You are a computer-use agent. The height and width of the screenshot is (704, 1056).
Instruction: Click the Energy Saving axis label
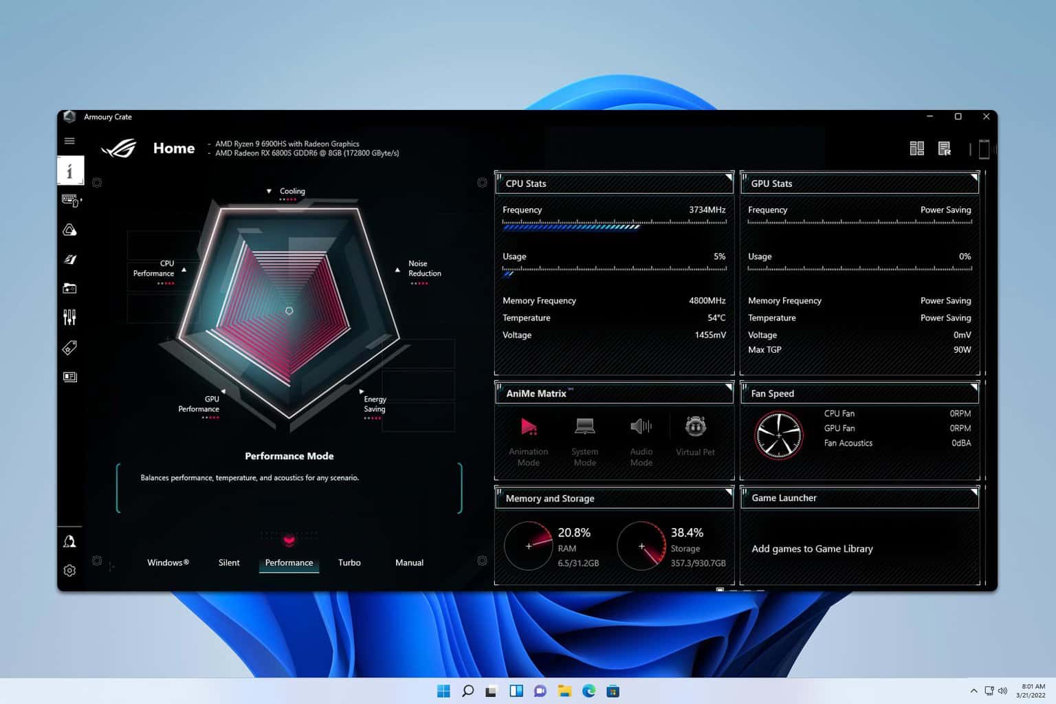click(x=375, y=404)
